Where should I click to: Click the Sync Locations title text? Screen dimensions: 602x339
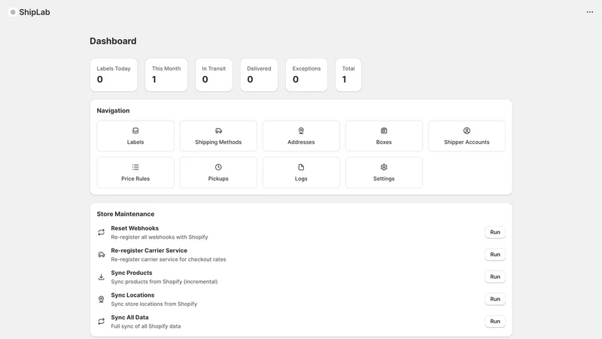click(x=132, y=295)
